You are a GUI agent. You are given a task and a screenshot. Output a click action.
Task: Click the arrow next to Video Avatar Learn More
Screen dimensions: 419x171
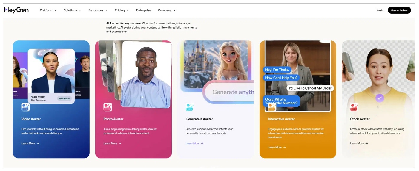click(38, 143)
